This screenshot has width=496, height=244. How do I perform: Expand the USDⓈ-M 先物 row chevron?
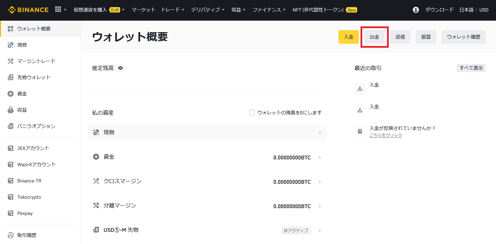tap(320, 230)
